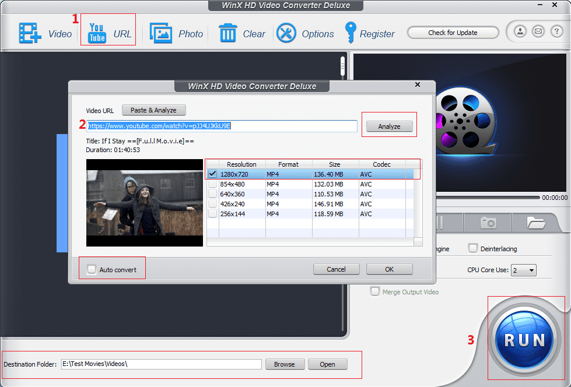The width and height of the screenshot is (571, 387).
Task: Click the Paste & Analyze button
Action: [153, 110]
